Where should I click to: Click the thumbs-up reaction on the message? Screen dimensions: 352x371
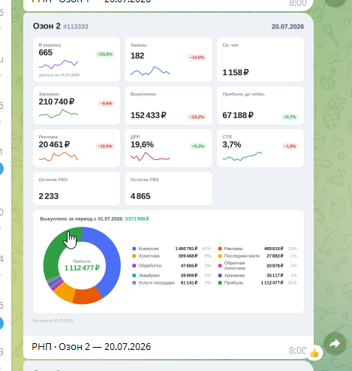pyautogui.click(x=314, y=353)
